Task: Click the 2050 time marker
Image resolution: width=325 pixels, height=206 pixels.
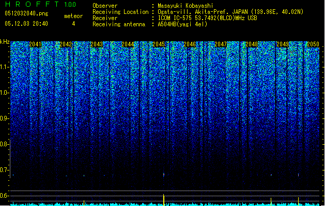Action: pos(313,44)
